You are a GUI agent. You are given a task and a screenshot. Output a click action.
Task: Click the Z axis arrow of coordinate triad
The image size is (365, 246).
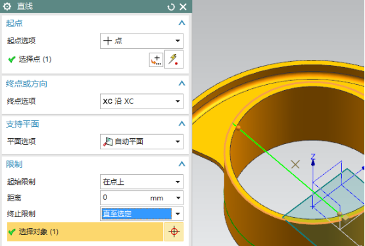[x=313, y=160]
